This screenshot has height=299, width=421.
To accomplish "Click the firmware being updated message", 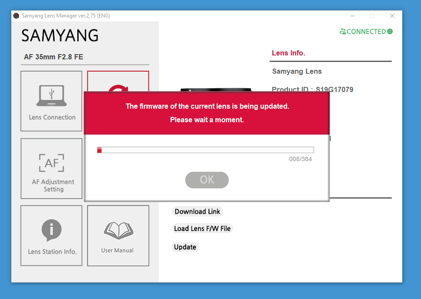I will 207,107.
